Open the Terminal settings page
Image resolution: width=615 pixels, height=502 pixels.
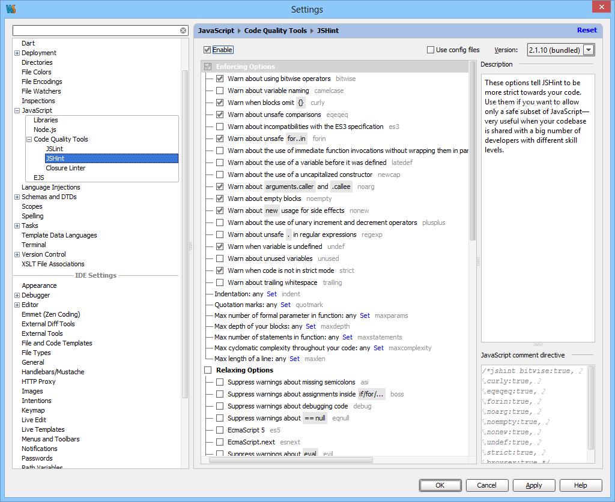pos(34,245)
